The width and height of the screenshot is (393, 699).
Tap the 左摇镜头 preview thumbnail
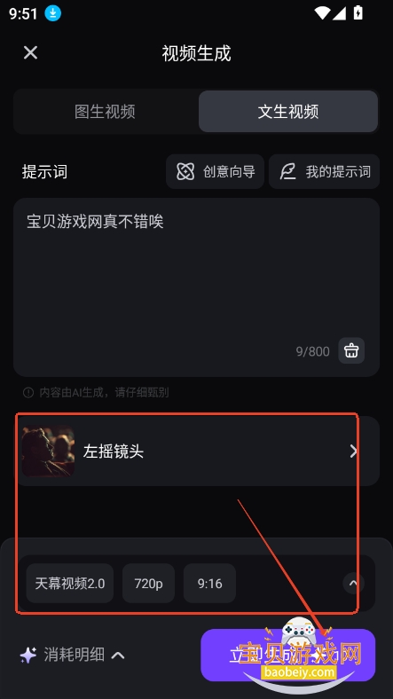click(x=48, y=452)
